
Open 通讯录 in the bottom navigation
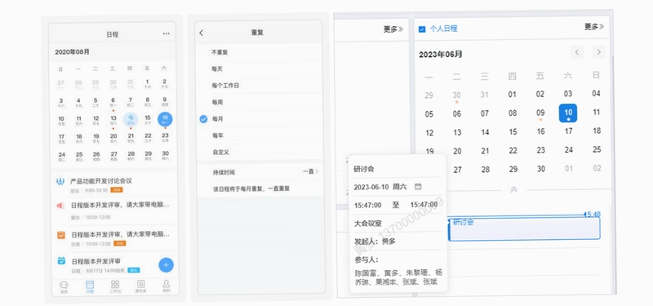pos(140,287)
